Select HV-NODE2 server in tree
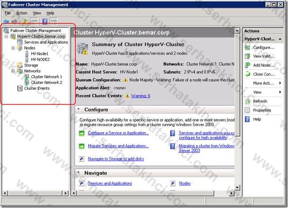The height and width of the screenshot is (208, 288). (40, 59)
